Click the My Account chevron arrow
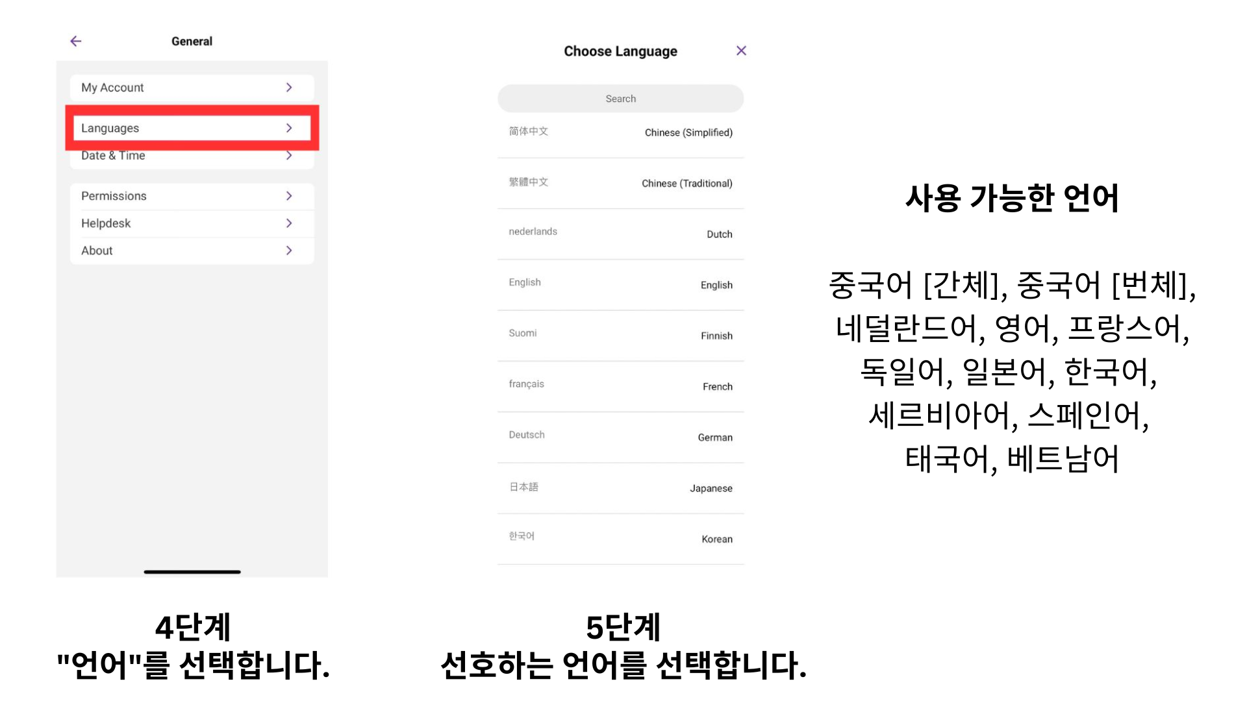The image size is (1247, 701). click(x=289, y=88)
